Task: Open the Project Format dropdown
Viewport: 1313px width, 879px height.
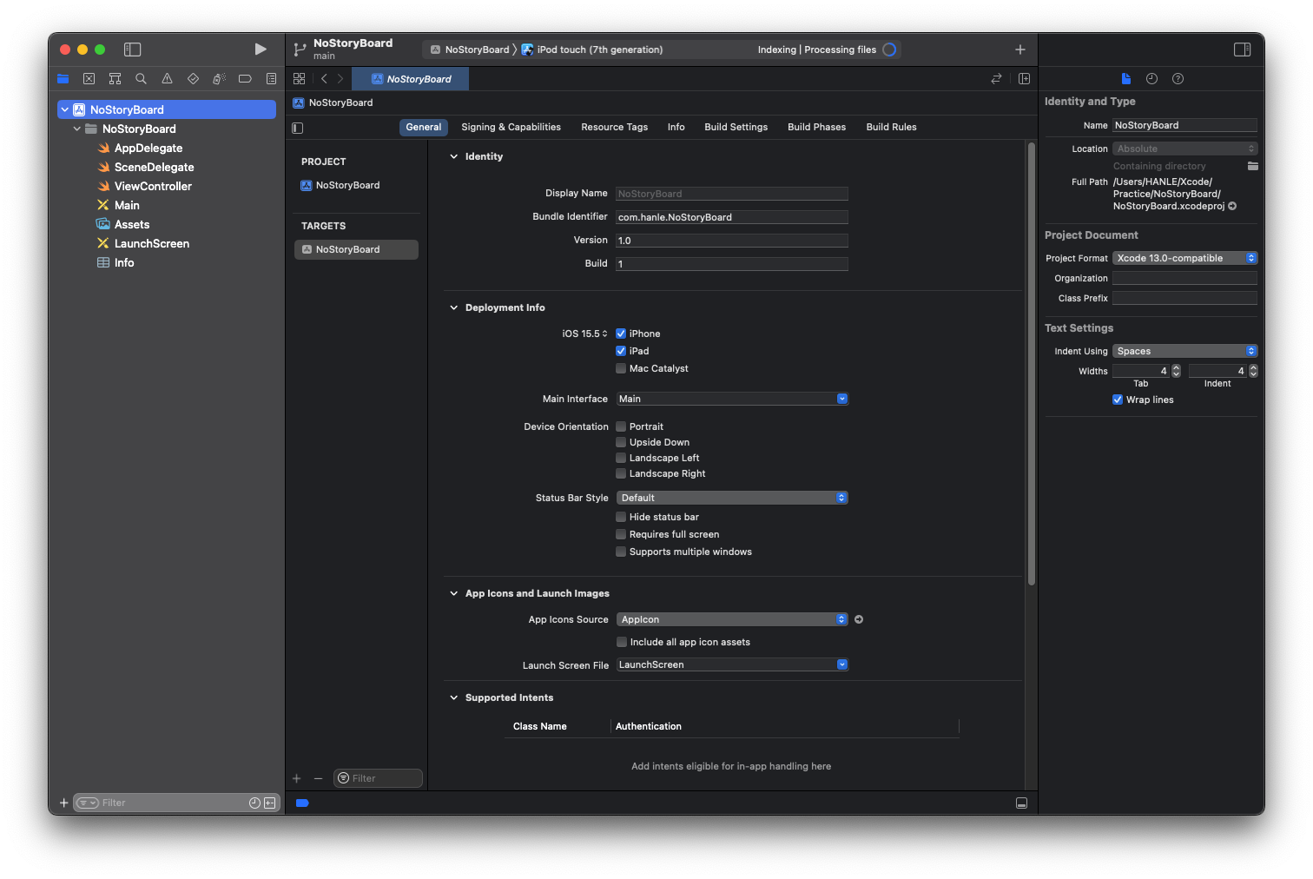Action: (x=1184, y=258)
